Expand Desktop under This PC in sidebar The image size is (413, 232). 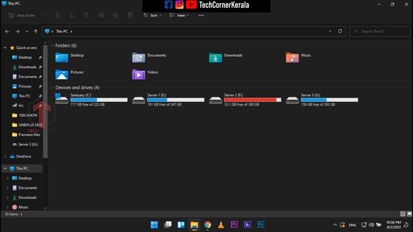coord(7,178)
